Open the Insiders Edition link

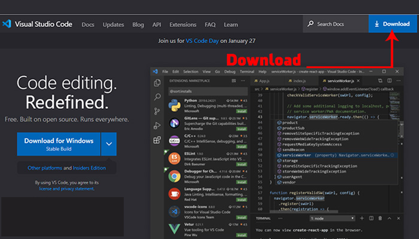click(89, 168)
